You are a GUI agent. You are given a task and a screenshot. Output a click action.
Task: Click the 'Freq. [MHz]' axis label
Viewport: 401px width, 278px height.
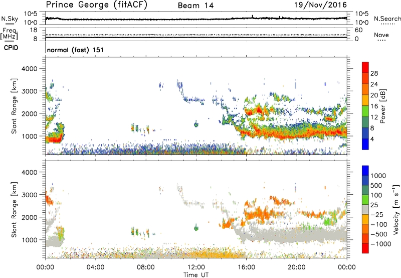(x=9, y=34)
